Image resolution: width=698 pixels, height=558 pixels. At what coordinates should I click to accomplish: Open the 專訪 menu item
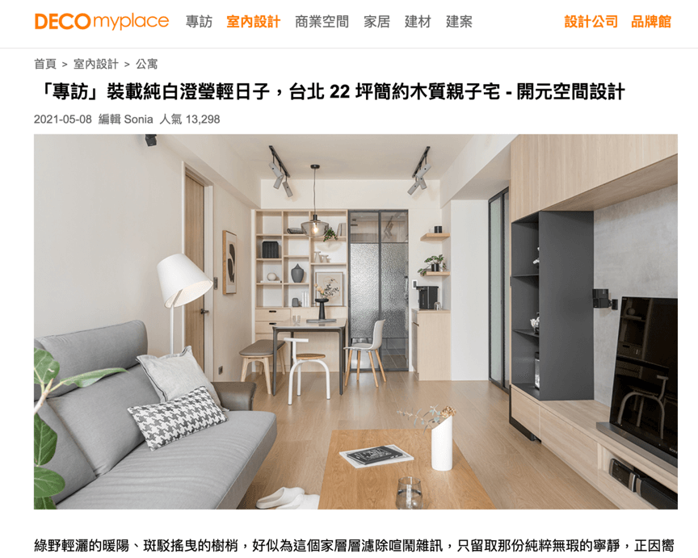point(199,21)
